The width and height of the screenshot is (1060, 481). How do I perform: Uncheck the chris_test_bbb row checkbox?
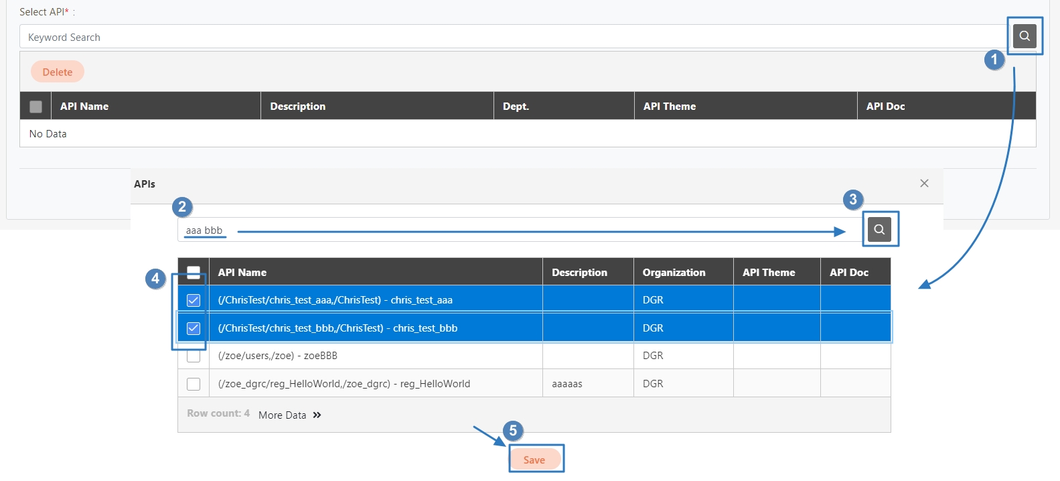click(194, 328)
